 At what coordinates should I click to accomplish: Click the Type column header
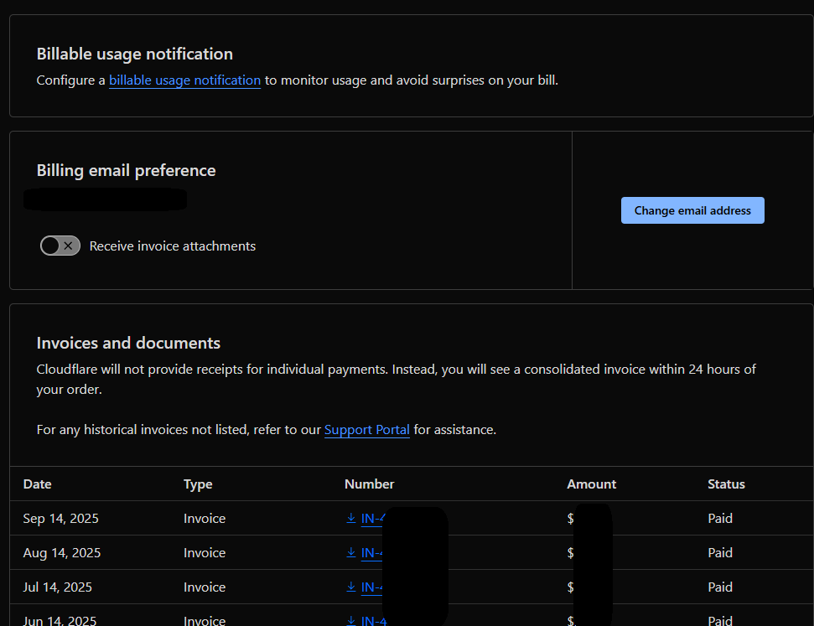[198, 484]
